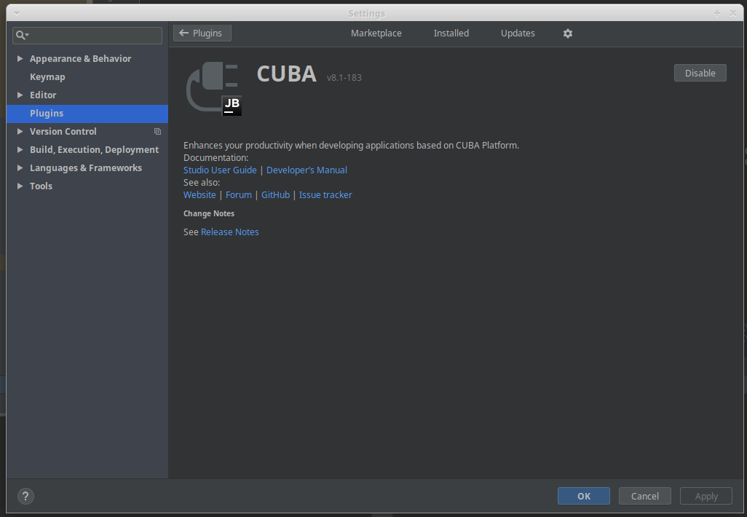Image resolution: width=747 pixels, height=517 pixels.
Task: Switch to the Updates tab
Action: [x=518, y=33]
